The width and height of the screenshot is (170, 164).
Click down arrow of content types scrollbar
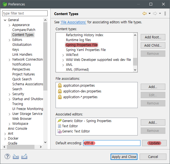[135, 70]
